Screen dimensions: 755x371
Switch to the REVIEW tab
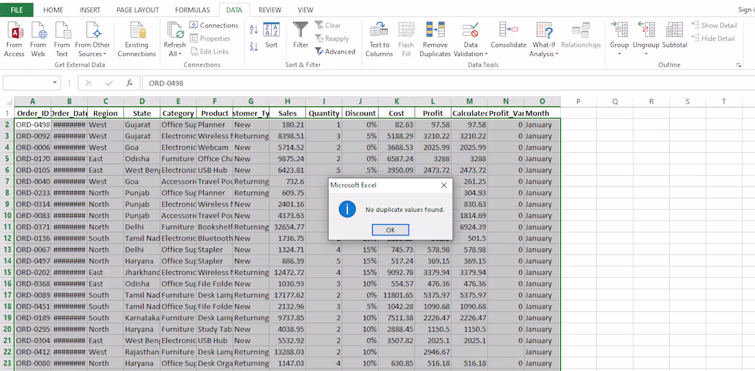pyautogui.click(x=270, y=10)
